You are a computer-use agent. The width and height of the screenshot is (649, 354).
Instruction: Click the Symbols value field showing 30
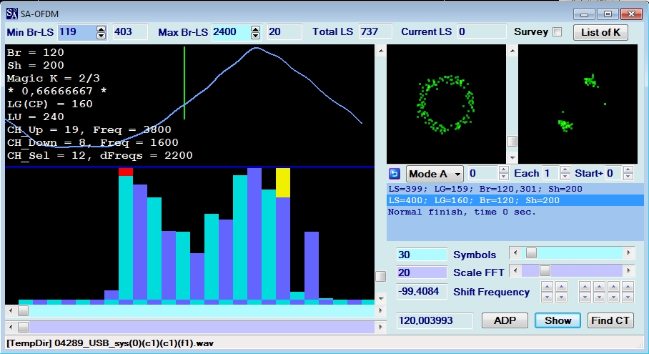(422, 254)
